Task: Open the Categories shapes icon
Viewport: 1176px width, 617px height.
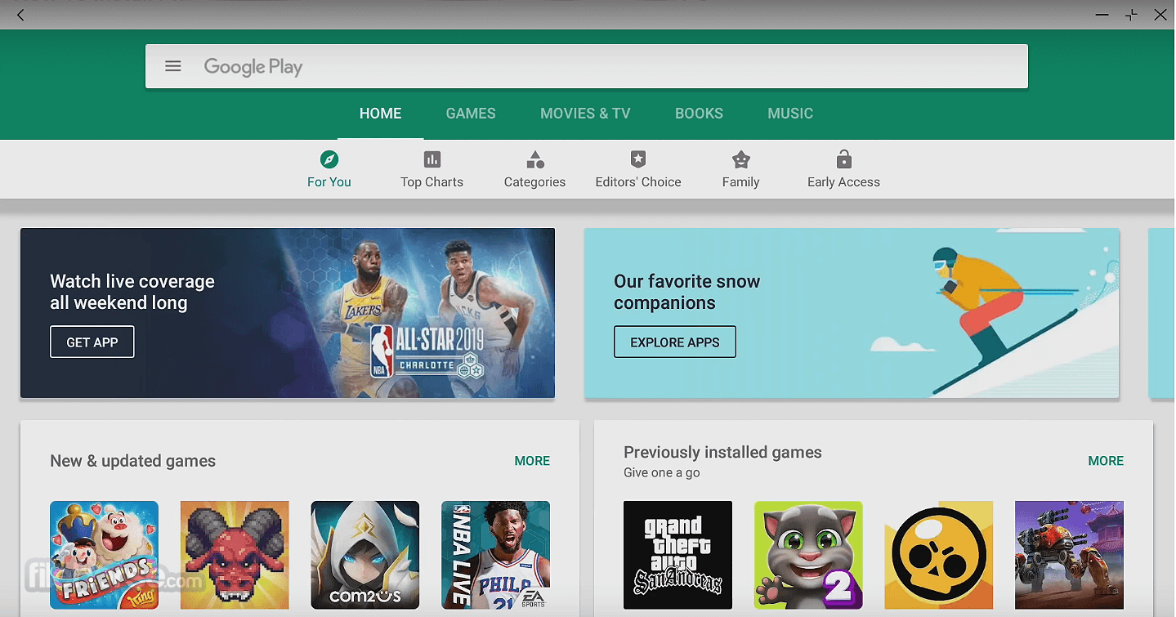Action: 535,159
